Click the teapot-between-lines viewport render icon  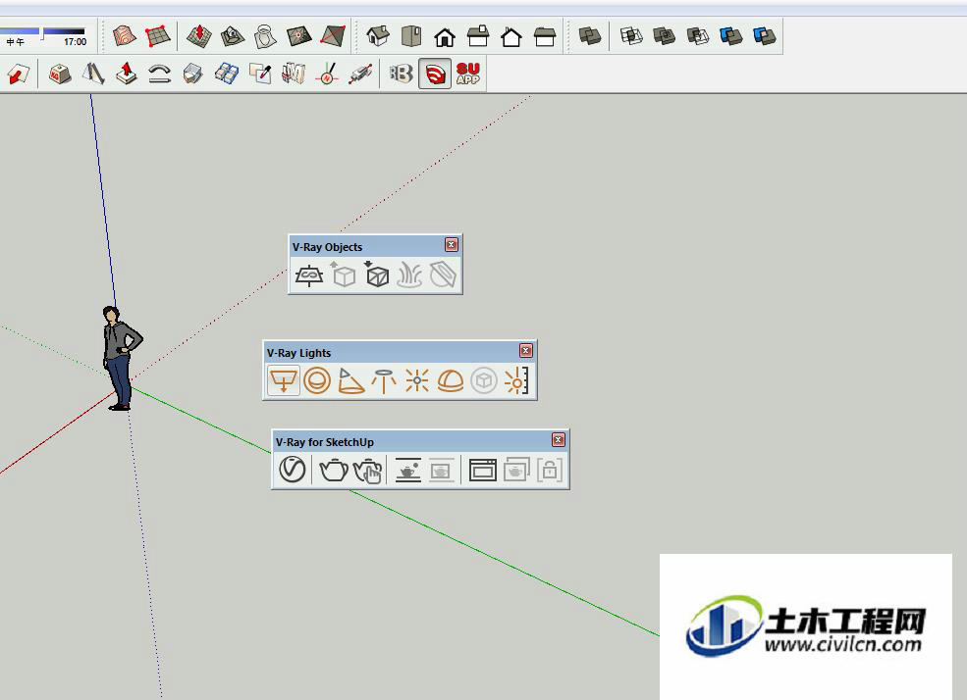coord(408,471)
